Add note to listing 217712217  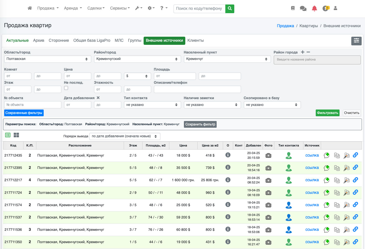click(x=326, y=180)
